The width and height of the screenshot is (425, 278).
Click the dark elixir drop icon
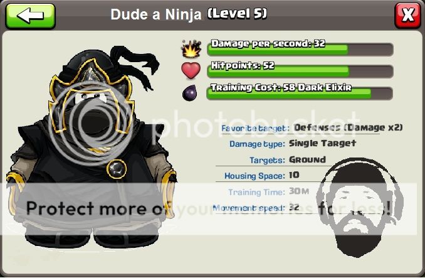click(191, 92)
